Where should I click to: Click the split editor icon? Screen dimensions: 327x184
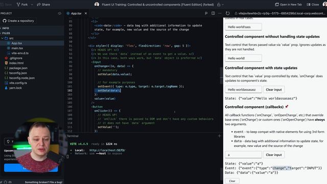213,13
